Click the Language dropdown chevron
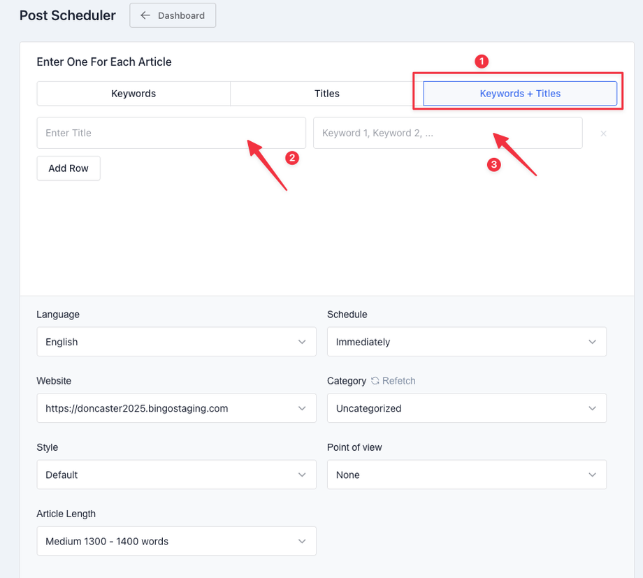643x578 pixels. pos(302,342)
